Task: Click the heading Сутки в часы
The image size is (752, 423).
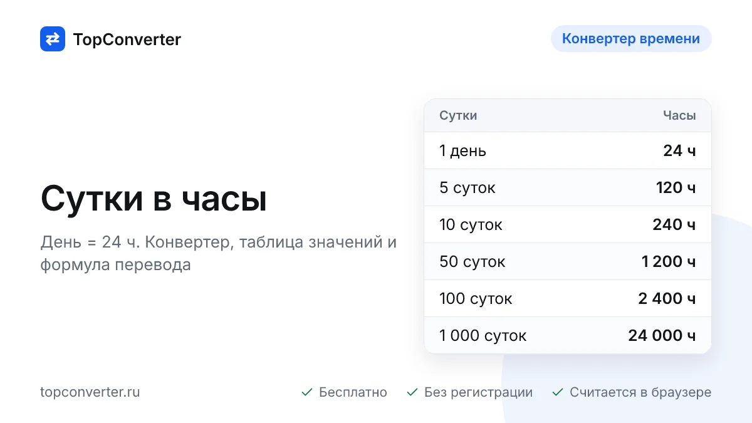Action: 154,199
